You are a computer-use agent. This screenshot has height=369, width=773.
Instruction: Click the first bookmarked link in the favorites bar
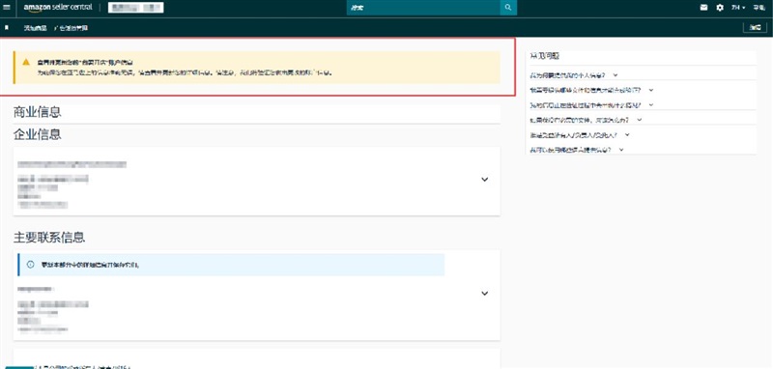pos(35,28)
